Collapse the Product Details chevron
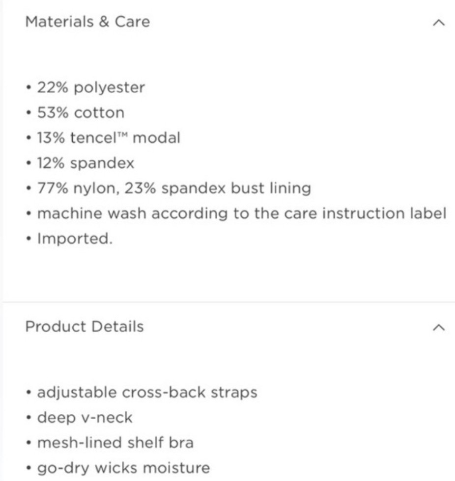The height and width of the screenshot is (481, 455). 438,327
